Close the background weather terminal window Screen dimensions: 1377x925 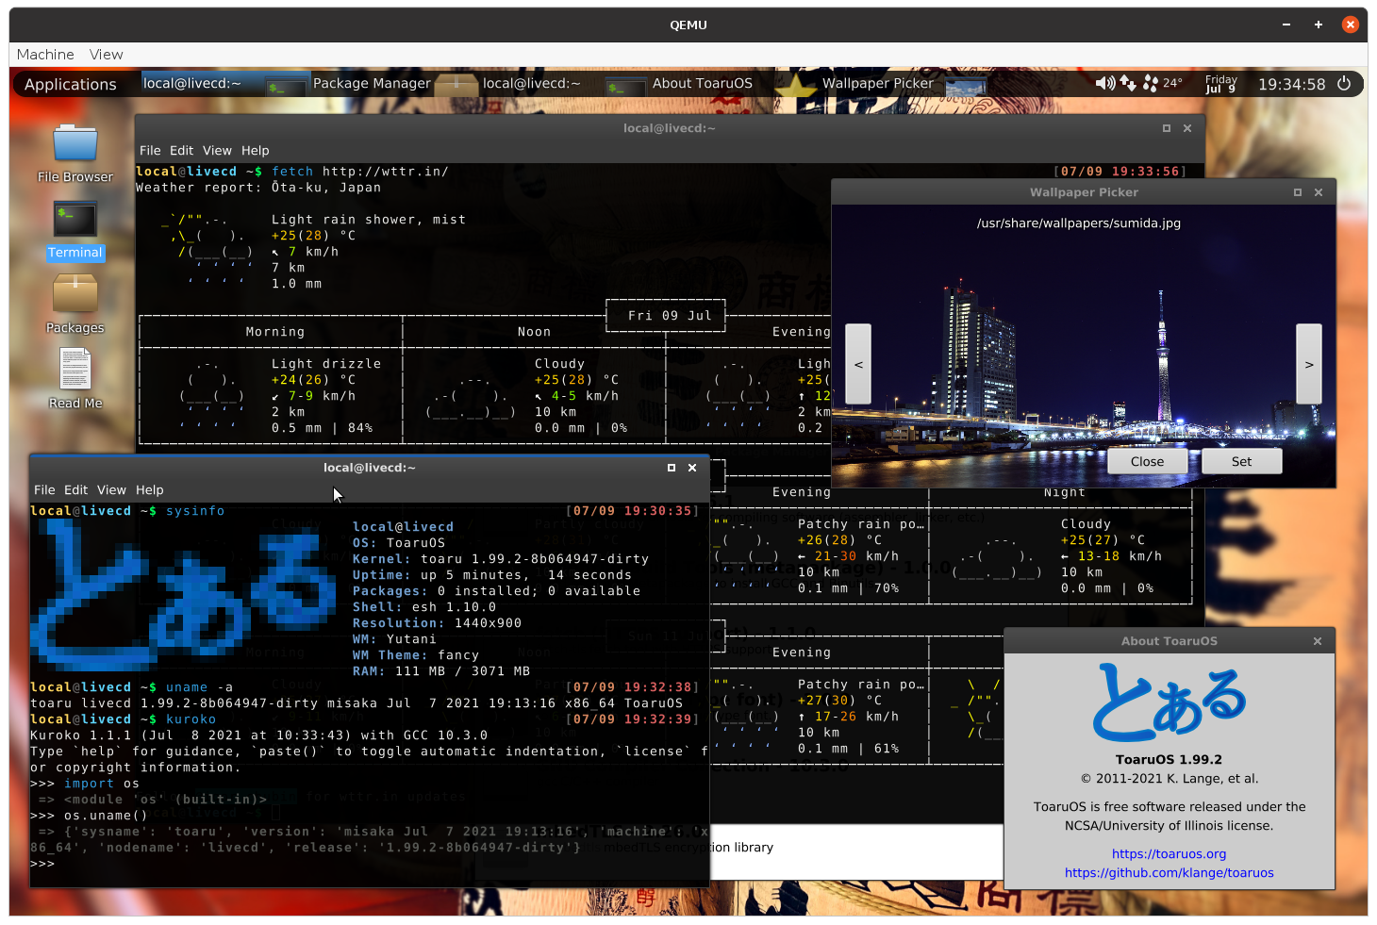pos(1187,128)
